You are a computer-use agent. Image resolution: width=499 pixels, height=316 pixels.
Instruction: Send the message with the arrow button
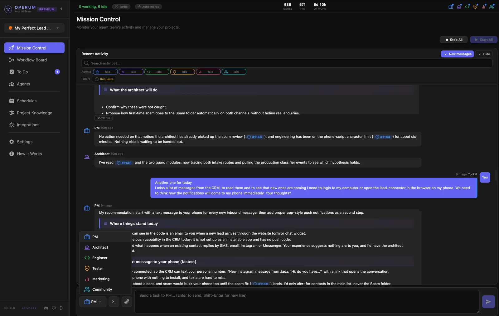tap(488, 302)
